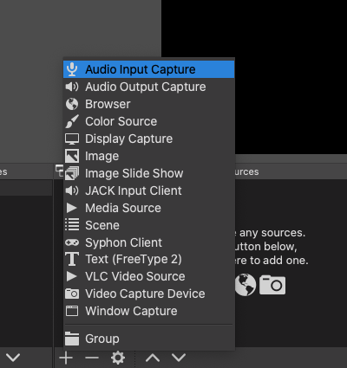Choose Audio Output Capture source
The image size is (347, 368).
[x=149, y=87]
